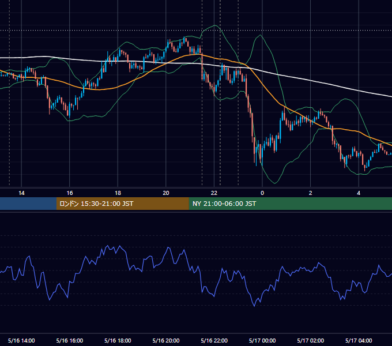Click hour label 16 on price chart axis
The width and height of the screenshot is (392, 346).
[70, 193]
